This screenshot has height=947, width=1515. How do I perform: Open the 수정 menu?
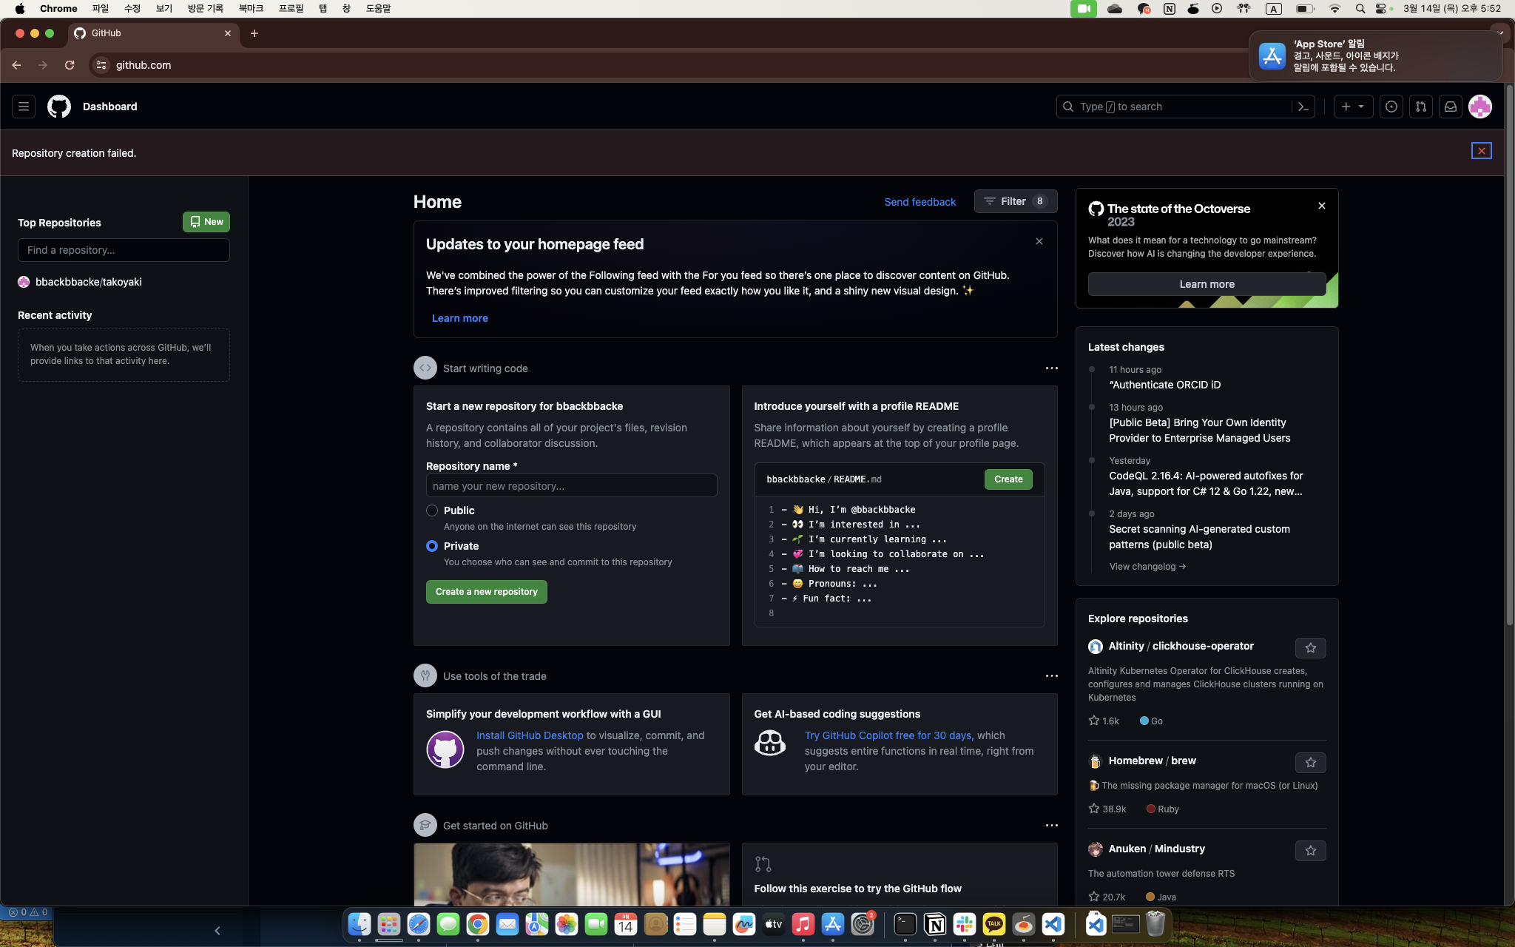coord(132,9)
